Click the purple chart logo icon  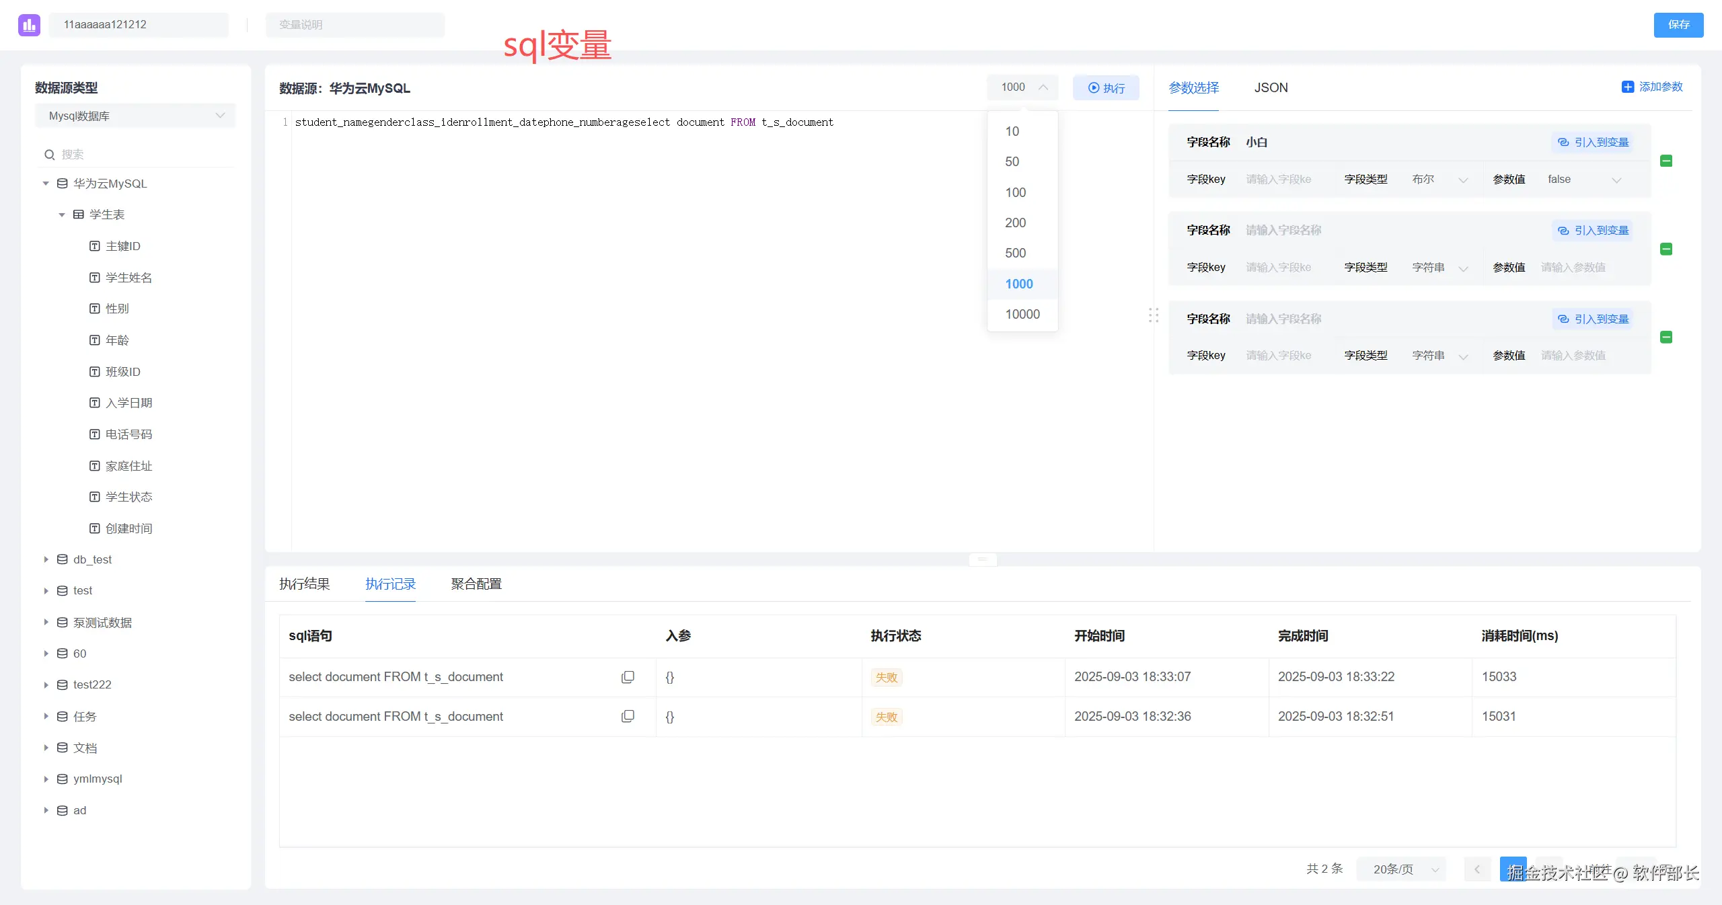coord(29,25)
